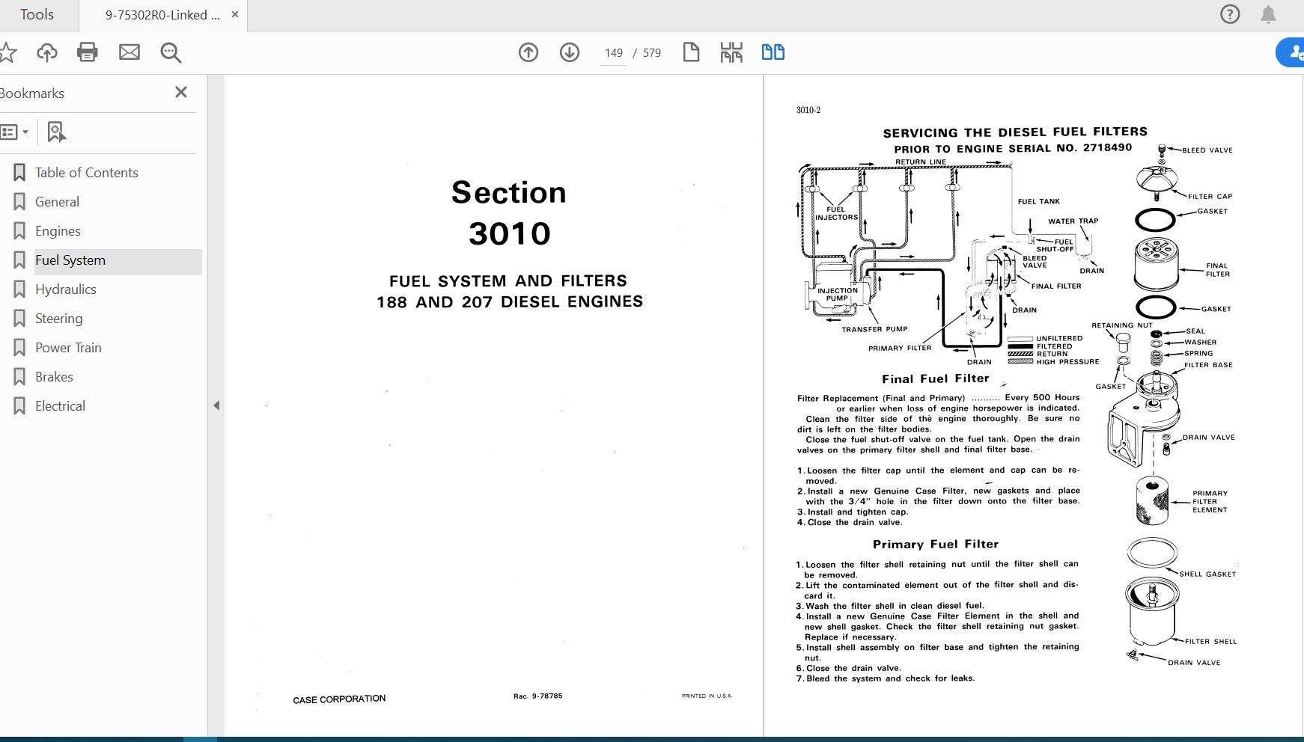Click the page number input field
Image resolution: width=1304 pixels, height=742 pixels.
(x=613, y=53)
